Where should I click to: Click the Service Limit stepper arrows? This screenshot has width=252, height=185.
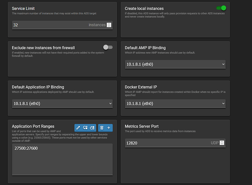(x=109, y=25)
